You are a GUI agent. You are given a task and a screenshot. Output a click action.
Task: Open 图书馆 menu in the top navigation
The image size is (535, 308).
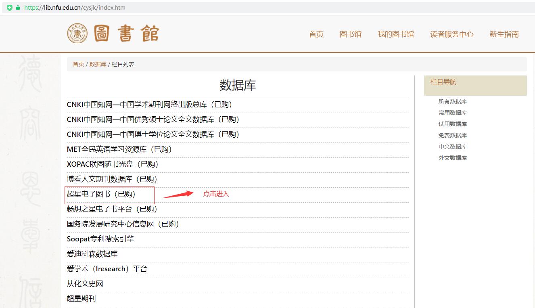351,34
